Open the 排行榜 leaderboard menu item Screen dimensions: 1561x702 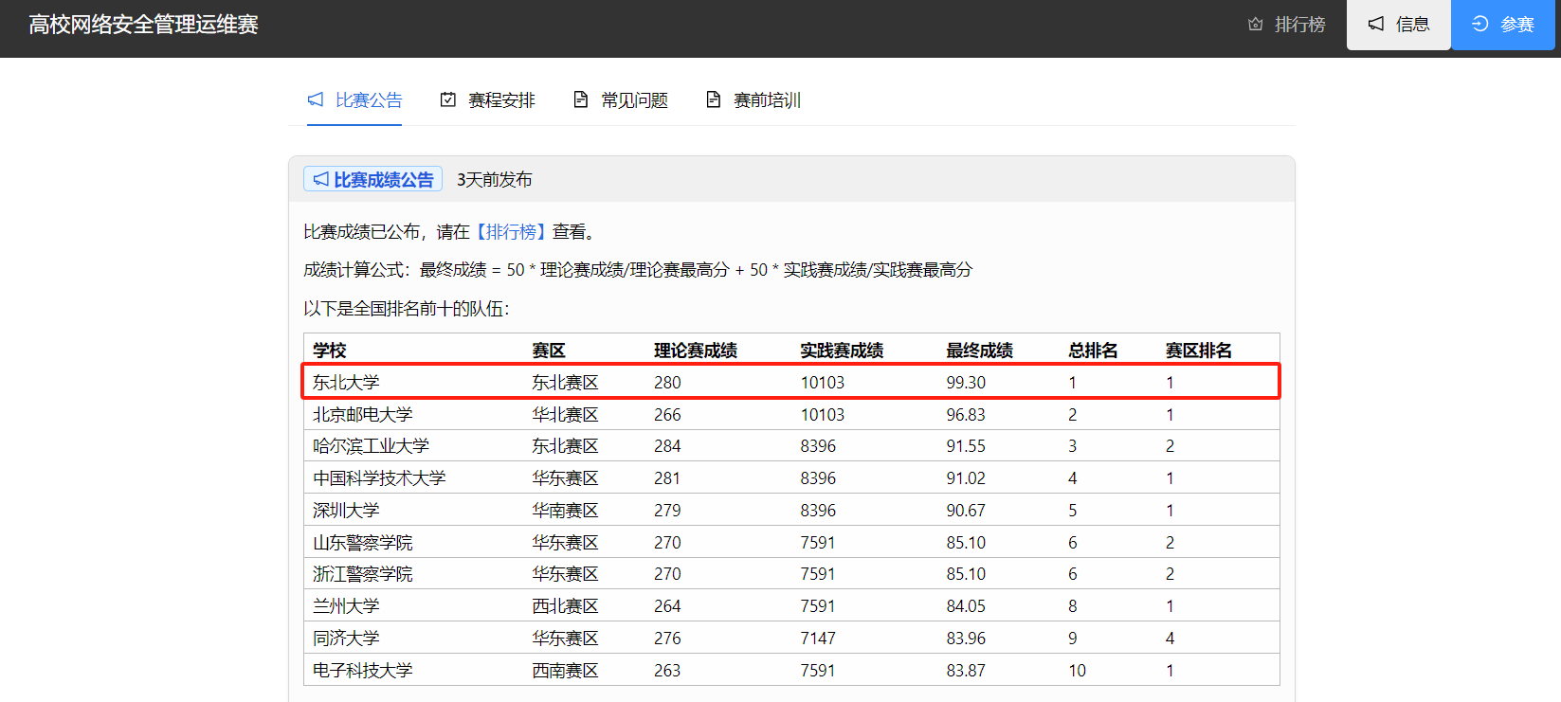tap(1298, 25)
